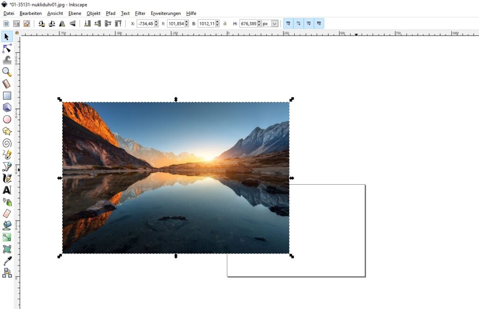The height and width of the screenshot is (309, 479).
Task: Open the Ansicht menu
Action: 55,13
